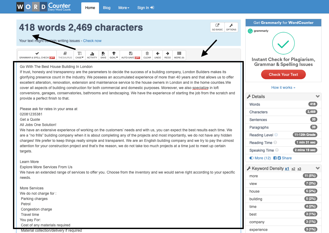This screenshot has width=329, height=233.
Task: Go to the Home tab
Action: click(90, 8)
